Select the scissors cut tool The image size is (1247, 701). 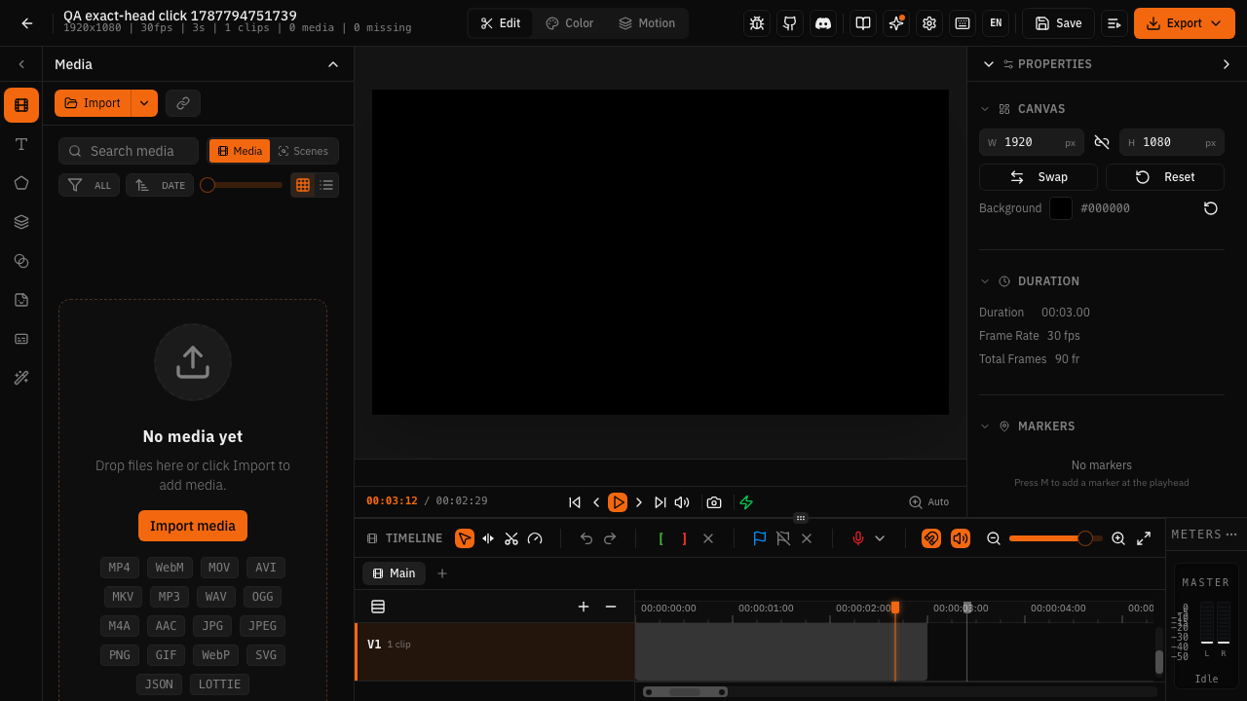point(511,538)
